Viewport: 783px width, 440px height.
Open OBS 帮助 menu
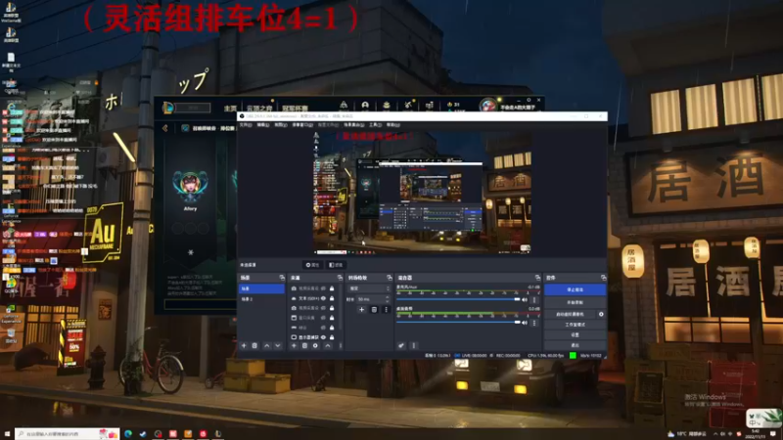pyautogui.click(x=393, y=125)
